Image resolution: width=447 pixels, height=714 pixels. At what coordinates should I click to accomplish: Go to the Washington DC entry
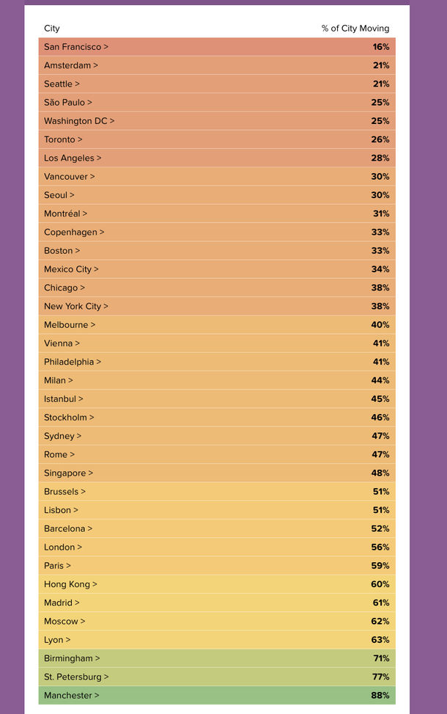point(78,121)
